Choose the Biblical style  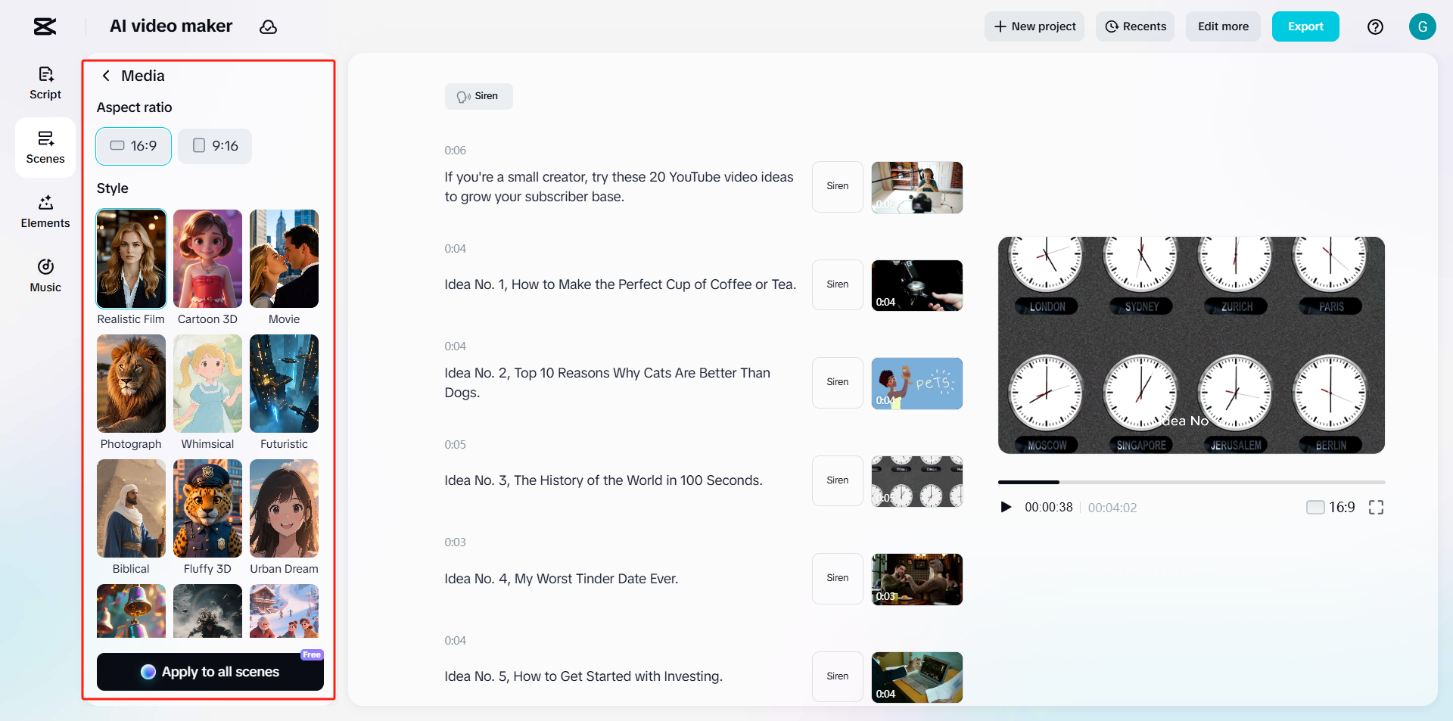click(131, 508)
